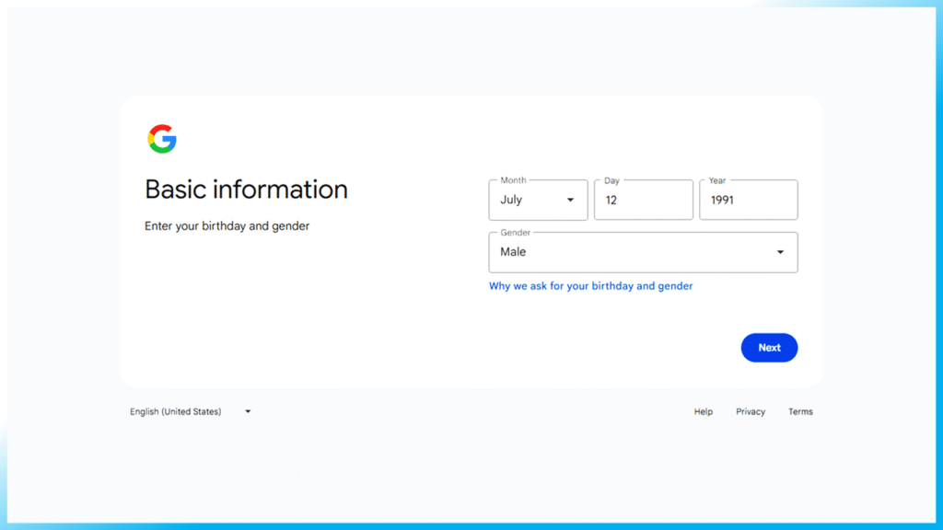Select the Year field containing 1991
943x530 pixels.
pos(748,200)
